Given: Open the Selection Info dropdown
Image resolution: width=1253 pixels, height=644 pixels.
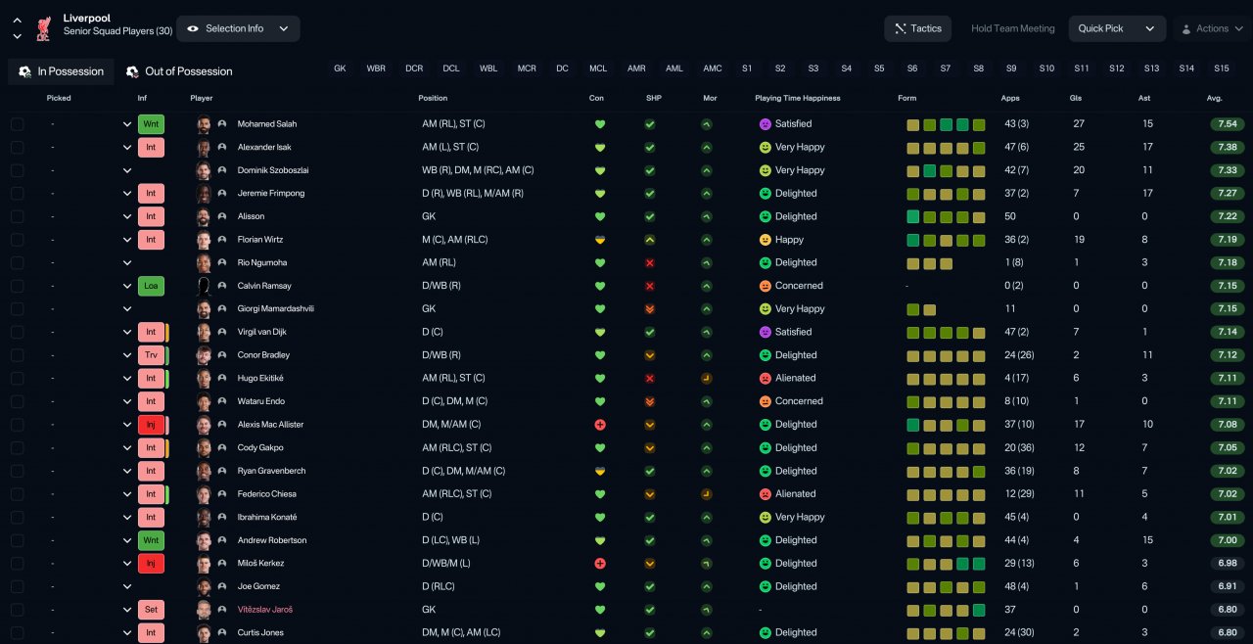Looking at the screenshot, I should 238,28.
